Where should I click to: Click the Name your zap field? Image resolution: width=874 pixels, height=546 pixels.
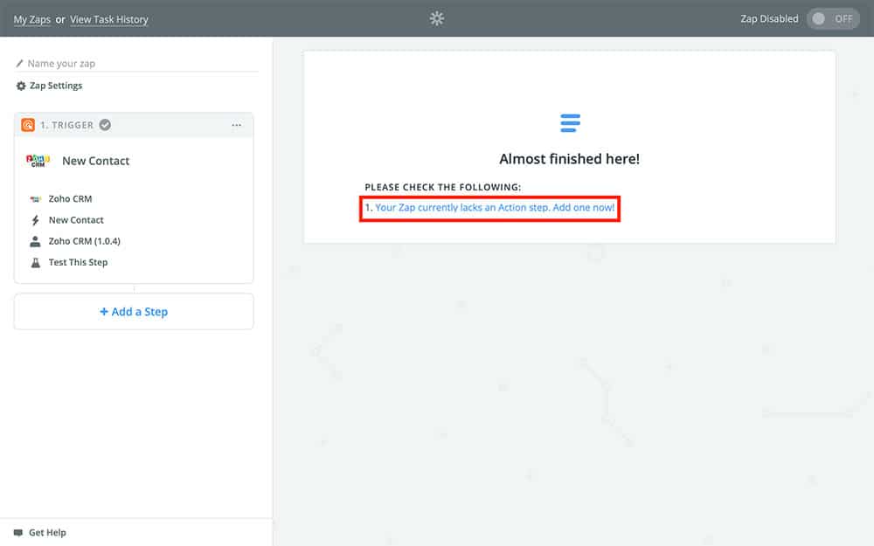[x=140, y=64]
